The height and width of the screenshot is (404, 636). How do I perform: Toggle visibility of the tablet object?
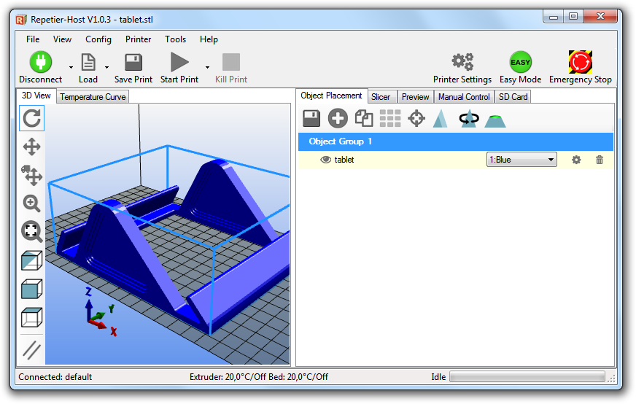click(x=326, y=160)
